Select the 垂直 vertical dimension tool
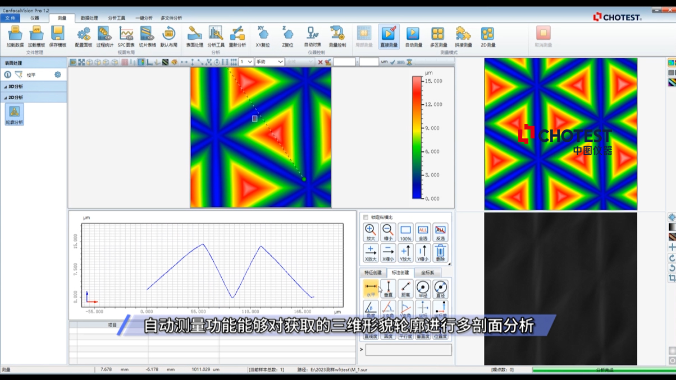This screenshot has height=380, width=676. tap(388, 289)
